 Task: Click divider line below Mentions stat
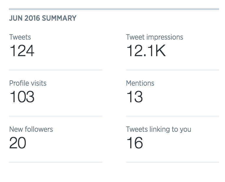click(173, 116)
